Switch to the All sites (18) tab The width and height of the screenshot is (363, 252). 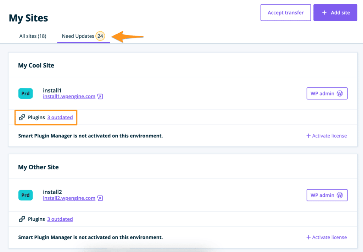pyautogui.click(x=33, y=36)
